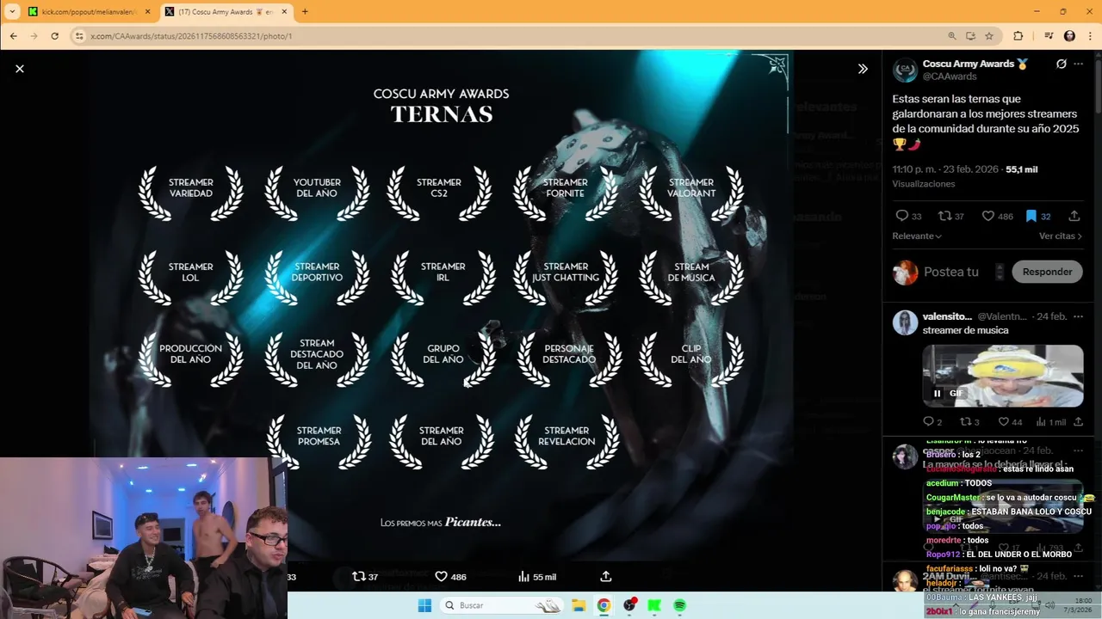Open the browser extensions puzzle icon
1102x619 pixels.
point(1018,36)
